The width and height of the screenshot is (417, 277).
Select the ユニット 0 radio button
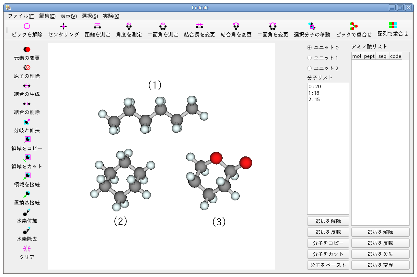point(310,47)
